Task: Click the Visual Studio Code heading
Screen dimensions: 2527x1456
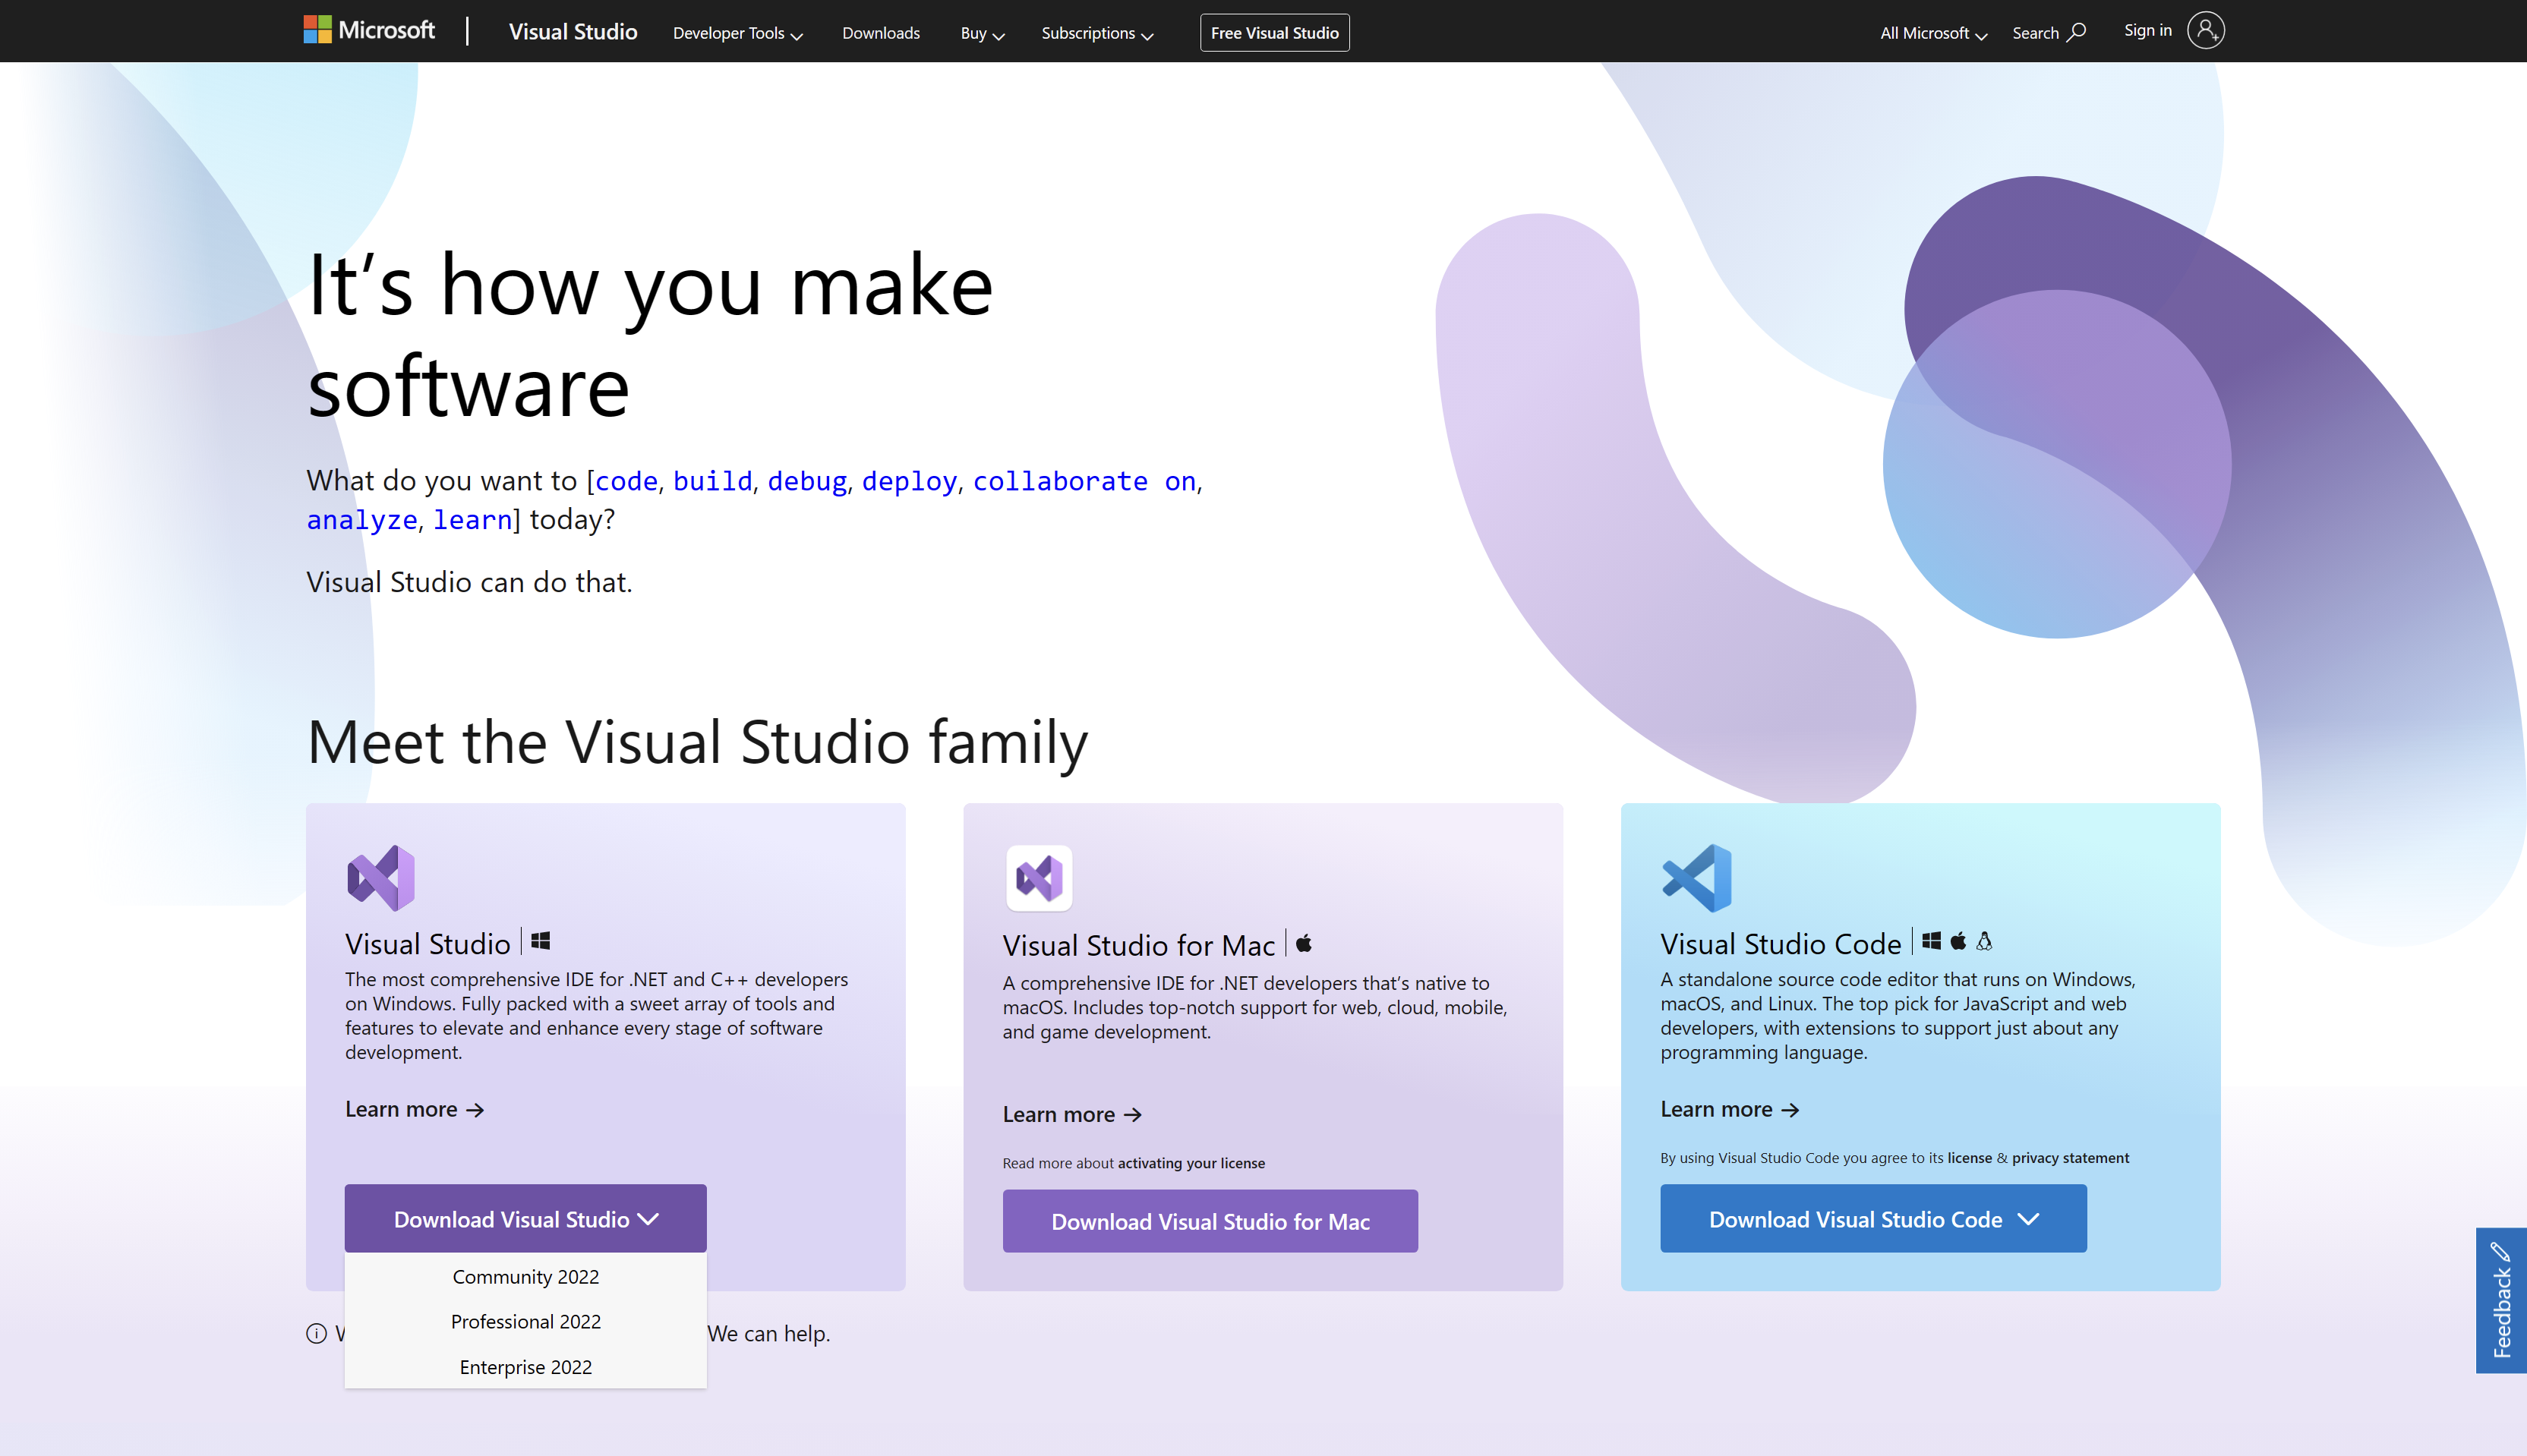Action: (1780, 943)
